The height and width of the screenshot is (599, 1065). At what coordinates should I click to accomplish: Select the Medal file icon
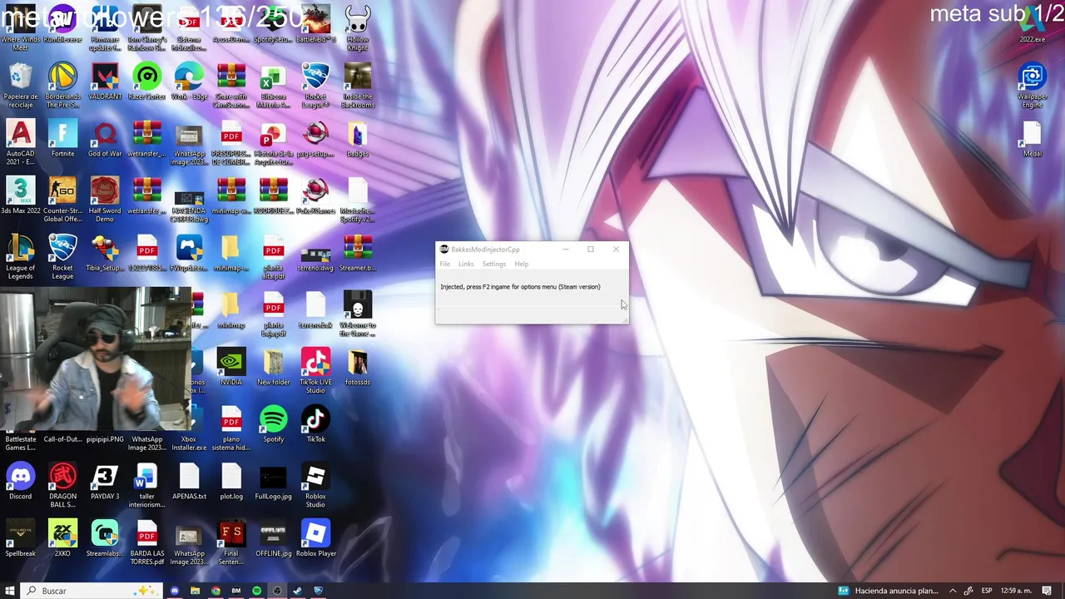point(1033,138)
